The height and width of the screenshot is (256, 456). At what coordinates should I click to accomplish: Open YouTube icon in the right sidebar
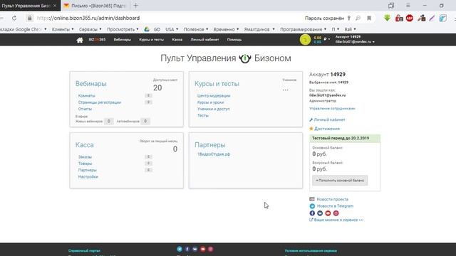coord(328,213)
